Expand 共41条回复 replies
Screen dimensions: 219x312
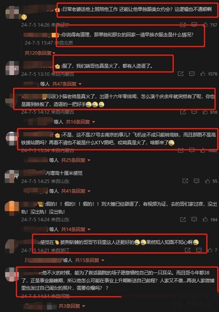[x=76, y=191]
